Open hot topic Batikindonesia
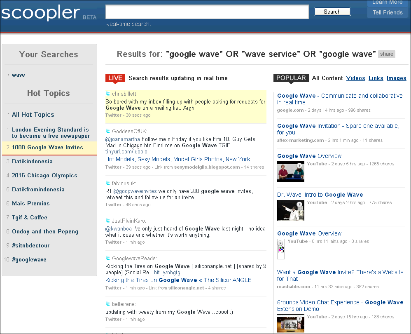Viewport: 411px width, 334px height. (32, 161)
